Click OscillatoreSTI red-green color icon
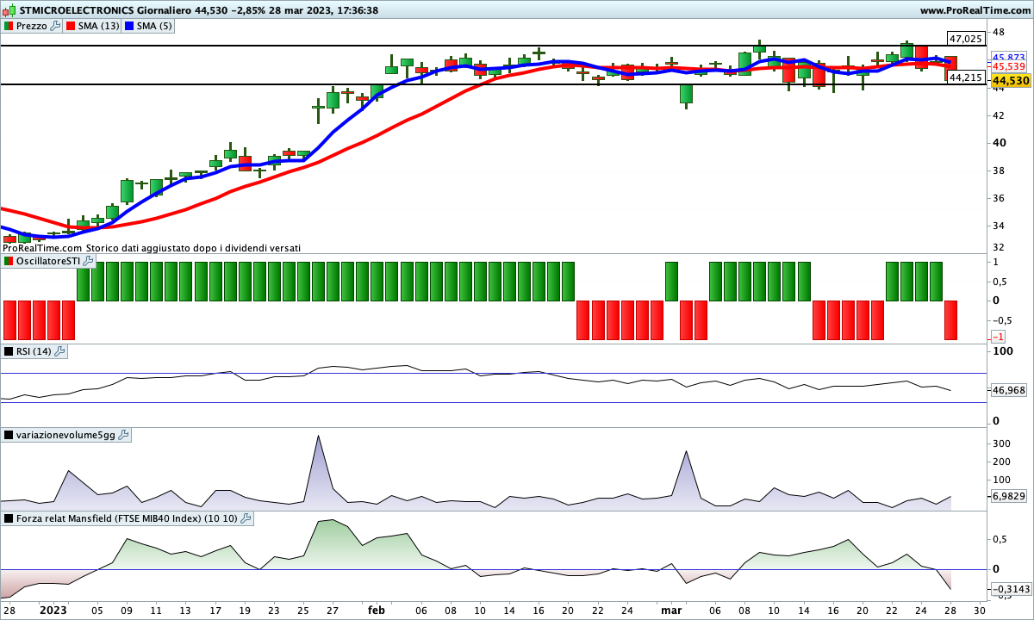 click(x=9, y=260)
